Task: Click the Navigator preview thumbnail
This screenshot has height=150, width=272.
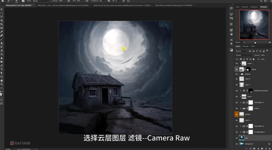Action: point(255,25)
